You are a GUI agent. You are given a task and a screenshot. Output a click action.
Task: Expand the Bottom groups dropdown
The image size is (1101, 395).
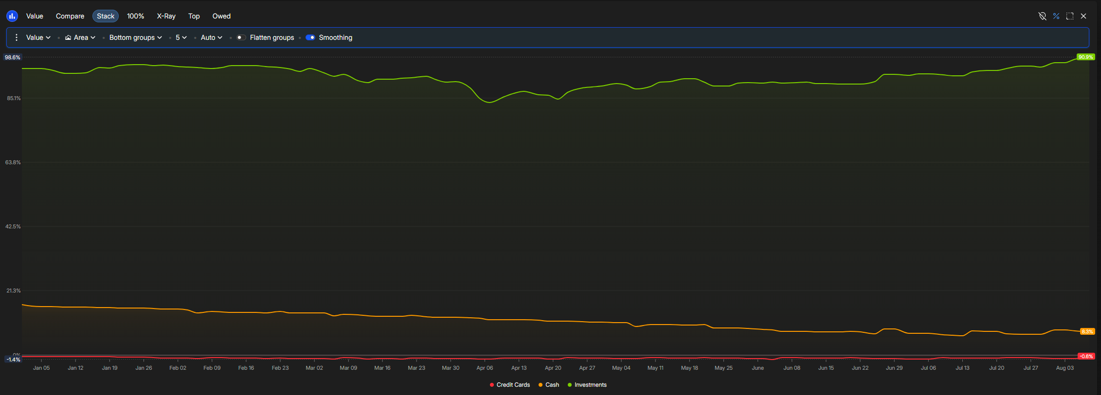point(135,37)
